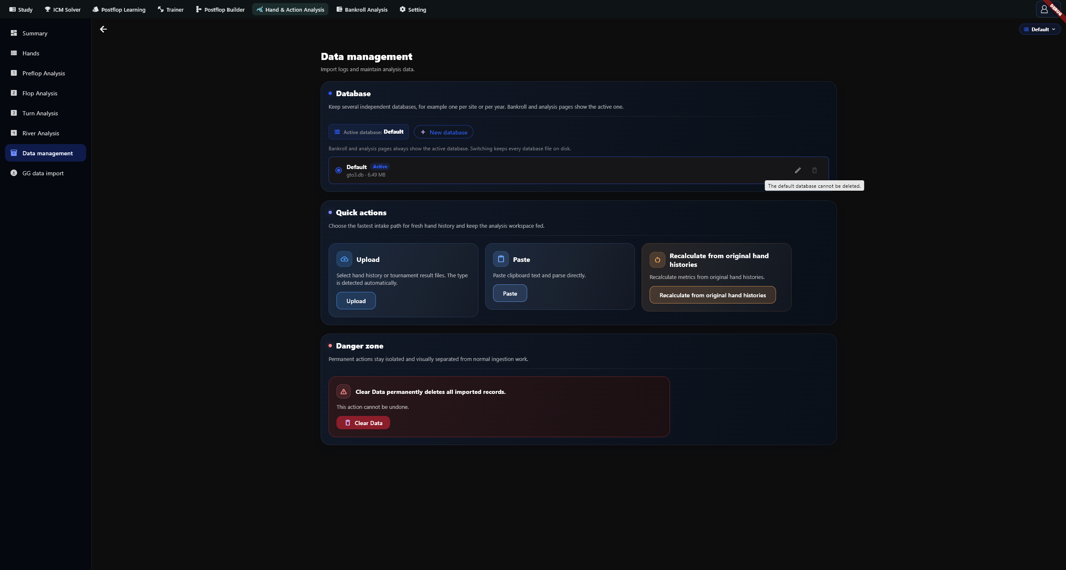The image size is (1066, 570).
Task: Open the Postflop Builder tab
Action: coord(220,9)
